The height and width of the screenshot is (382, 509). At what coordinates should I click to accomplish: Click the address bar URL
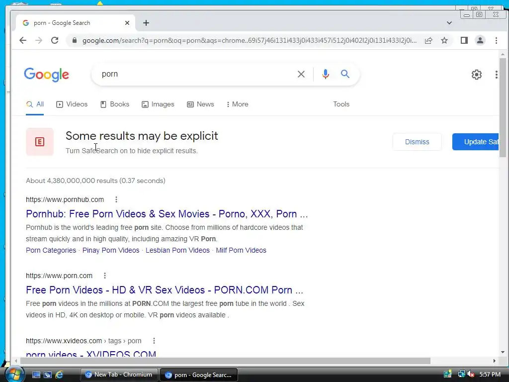tap(250, 40)
